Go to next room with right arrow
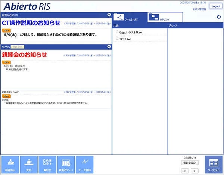 pos(195,171)
